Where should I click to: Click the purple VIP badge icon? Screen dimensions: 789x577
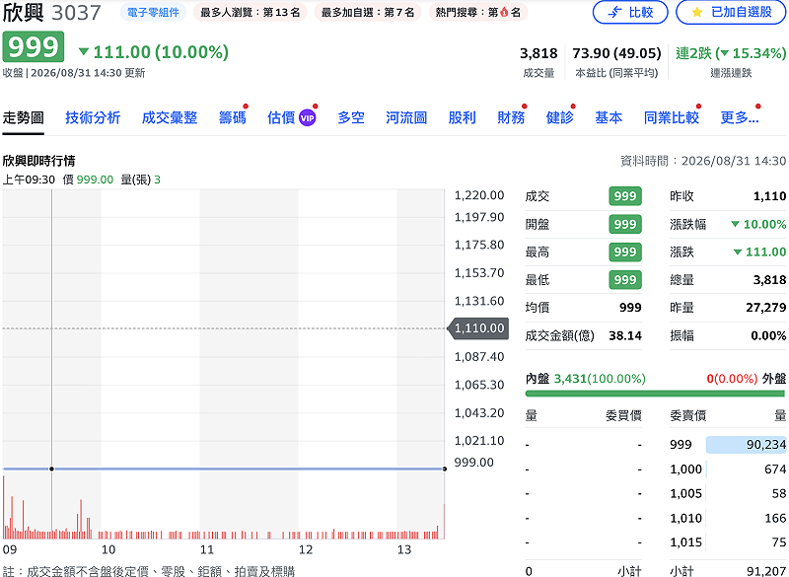(x=307, y=118)
